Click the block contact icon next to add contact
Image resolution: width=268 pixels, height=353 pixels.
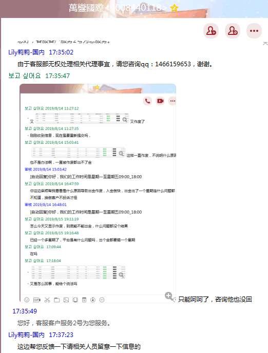click(233, 31)
